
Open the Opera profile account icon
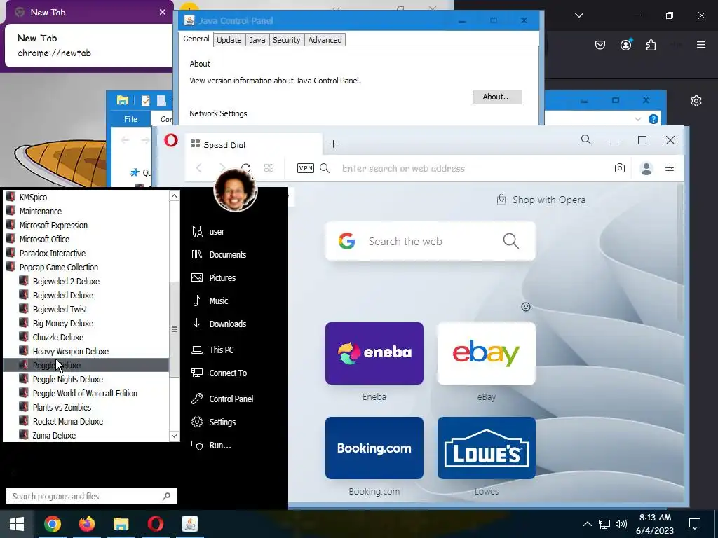coord(646,168)
